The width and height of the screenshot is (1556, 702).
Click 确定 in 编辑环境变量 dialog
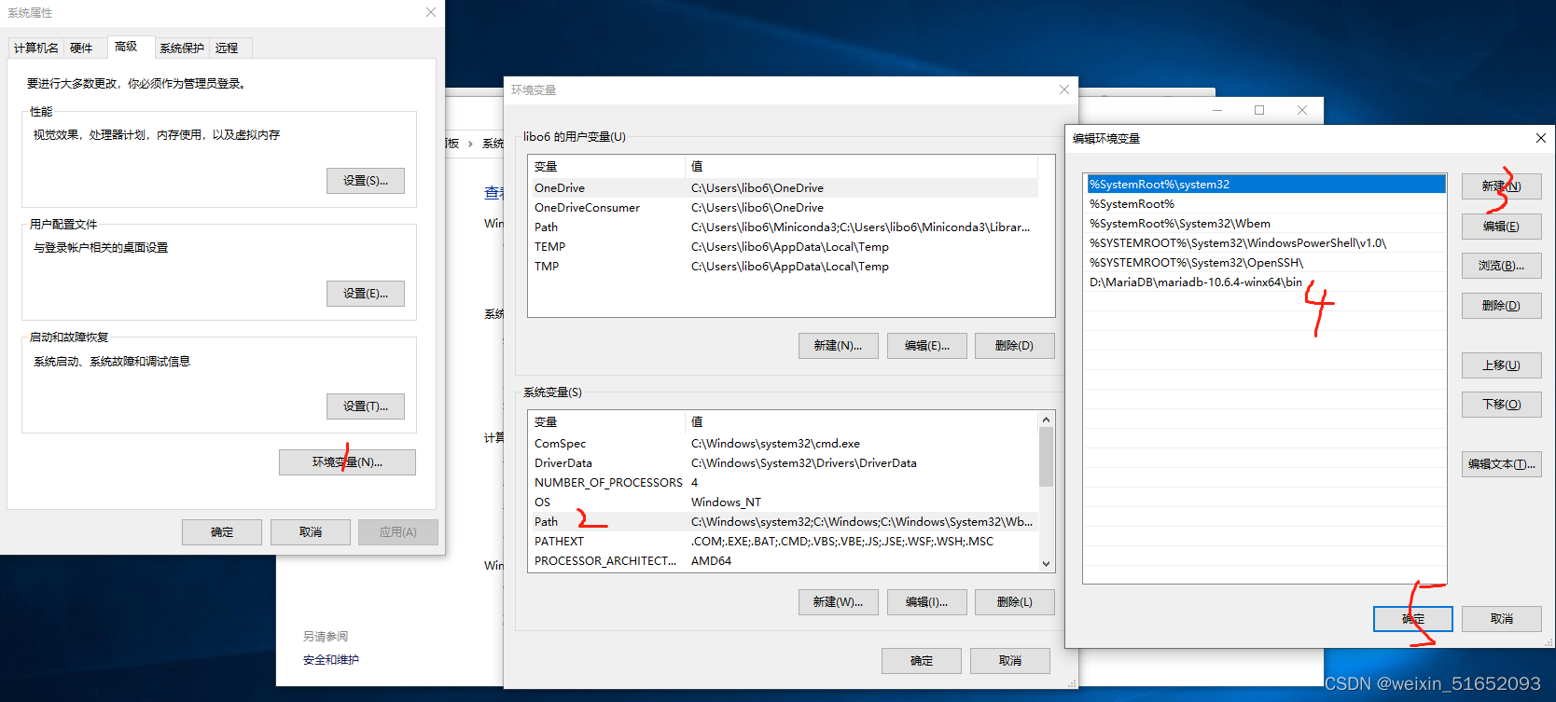coord(1412,619)
